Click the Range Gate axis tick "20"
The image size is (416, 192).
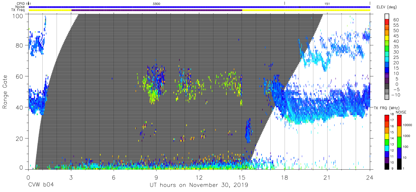click(20, 138)
